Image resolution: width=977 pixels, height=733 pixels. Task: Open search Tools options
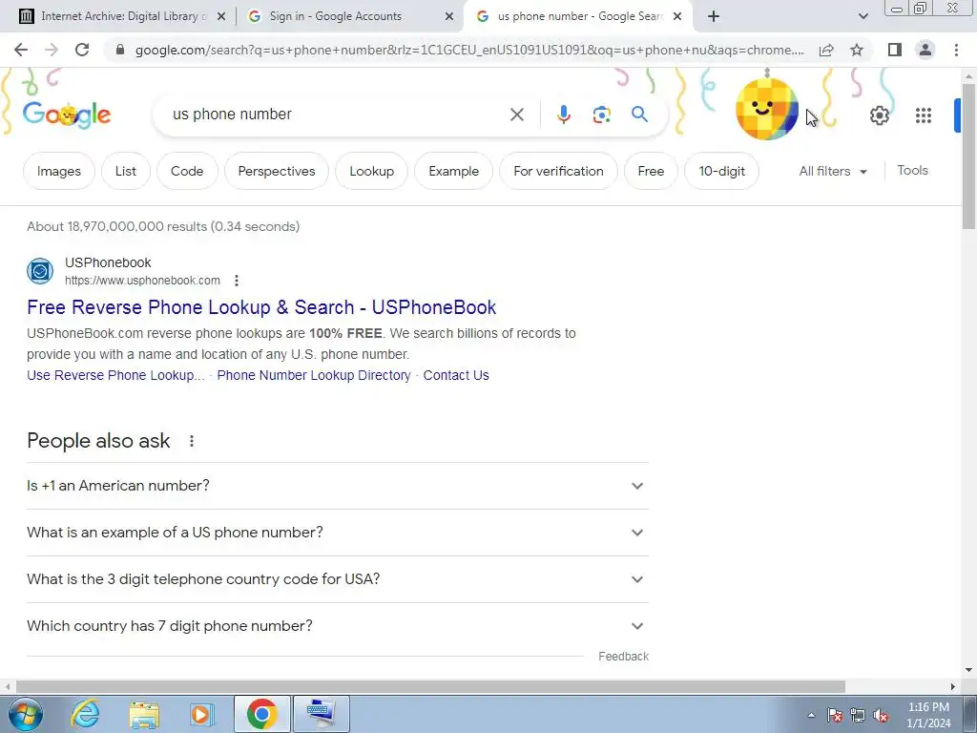pyautogui.click(x=912, y=170)
